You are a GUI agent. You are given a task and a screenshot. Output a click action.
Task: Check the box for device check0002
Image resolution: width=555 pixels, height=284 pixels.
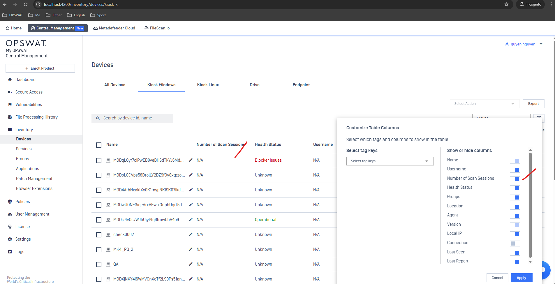tap(99, 235)
